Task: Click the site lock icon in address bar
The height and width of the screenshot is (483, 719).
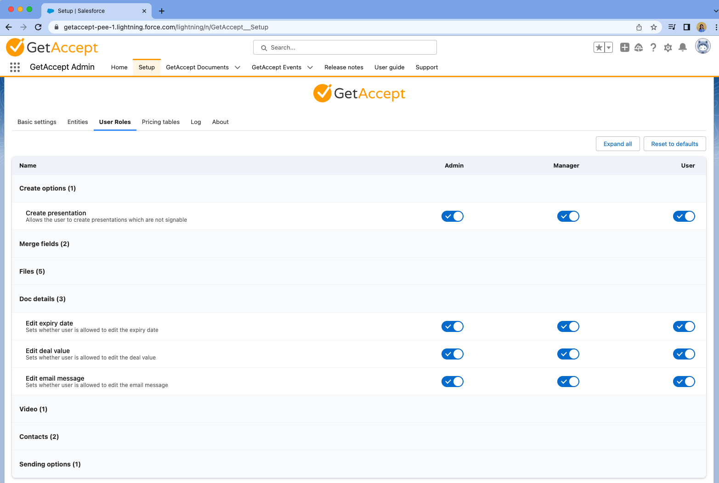Action: pyautogui.click(x=57, y=27)
